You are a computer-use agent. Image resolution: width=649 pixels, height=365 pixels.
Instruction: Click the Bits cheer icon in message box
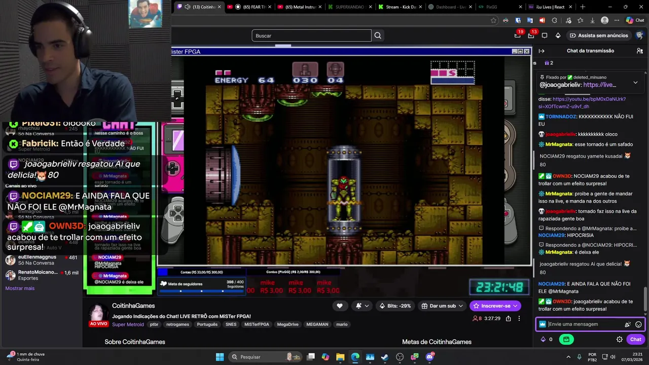tap(628, 324)
